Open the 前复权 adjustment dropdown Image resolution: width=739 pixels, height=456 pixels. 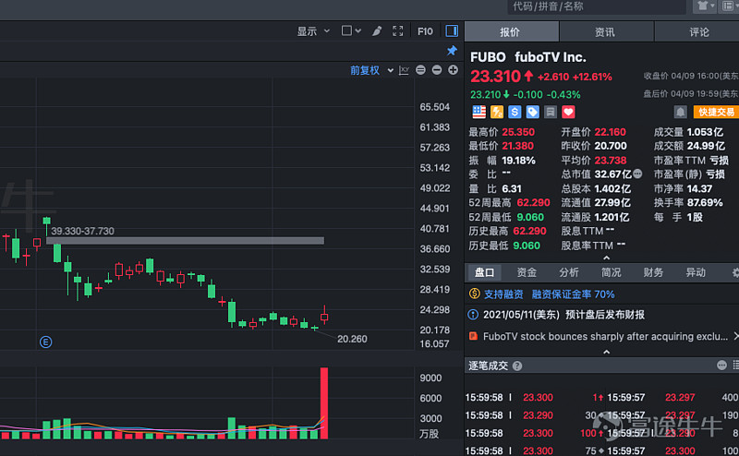pyautogui.click(x=371, y=70)
